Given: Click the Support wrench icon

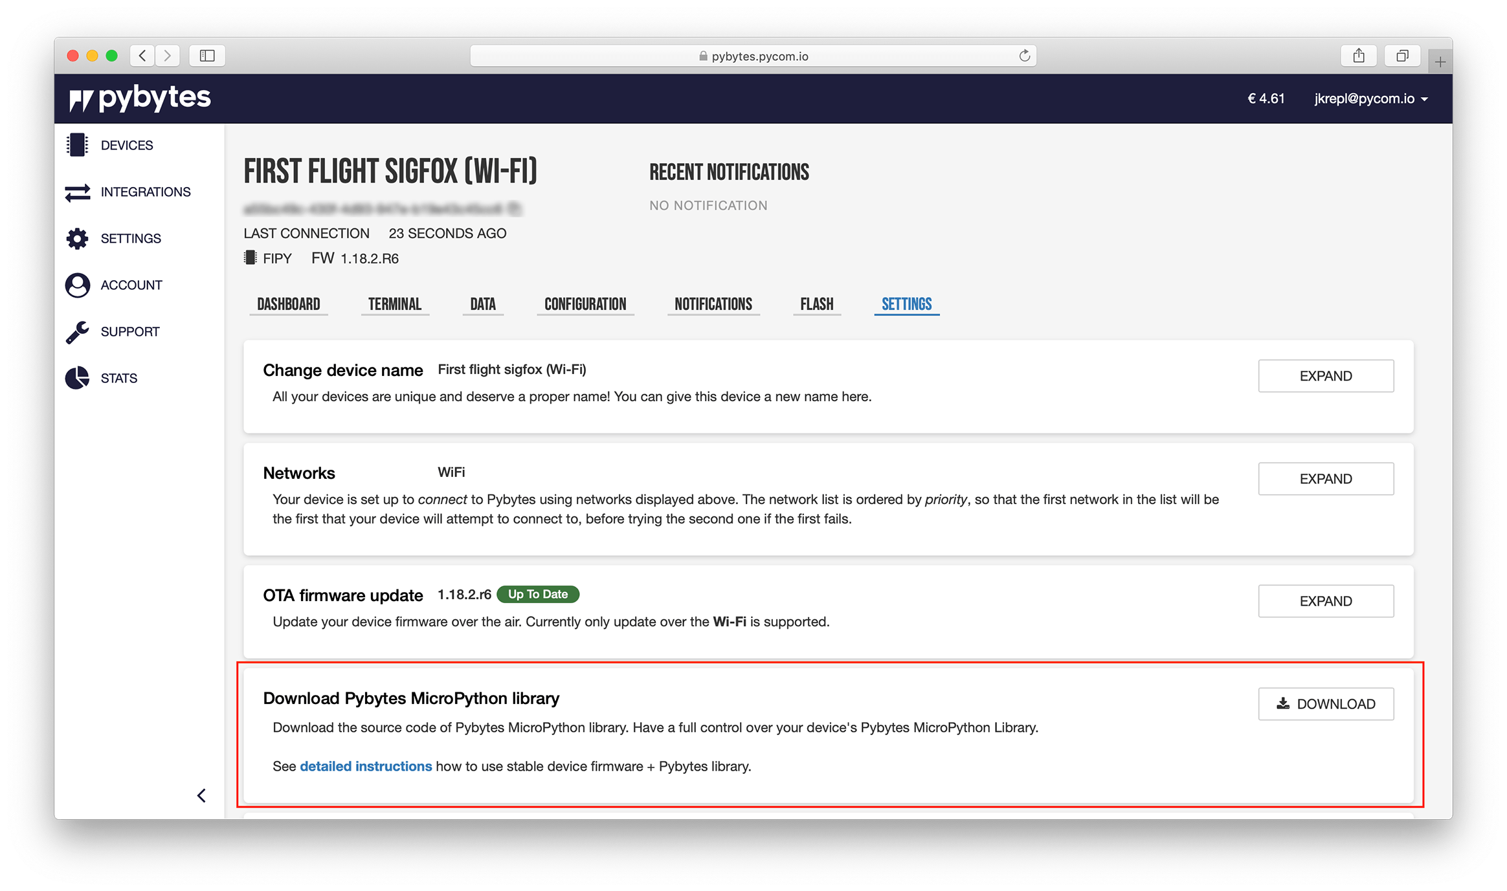Looking at the screenshot, I should coord(77,332).
